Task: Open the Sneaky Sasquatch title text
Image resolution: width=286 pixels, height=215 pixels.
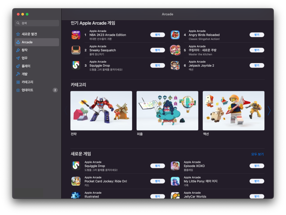Action: 102,50
